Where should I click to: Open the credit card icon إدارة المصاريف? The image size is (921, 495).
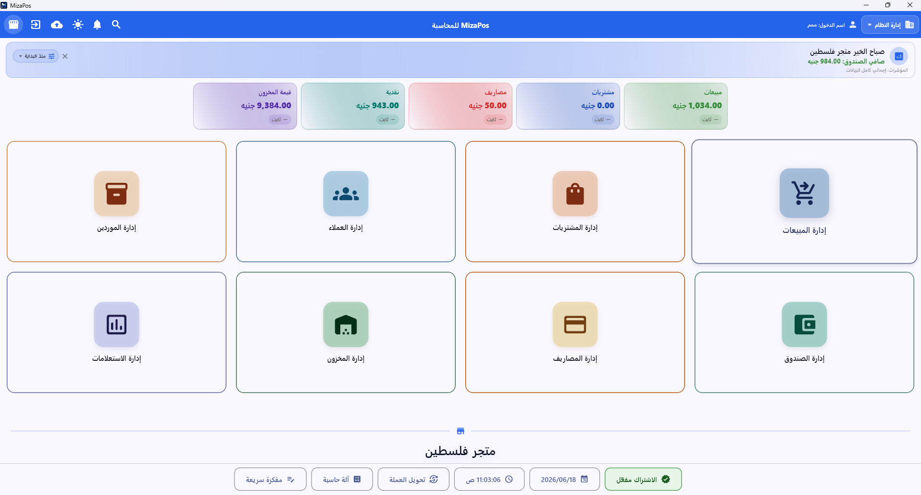pyautogui.click(x=575, y=324)
